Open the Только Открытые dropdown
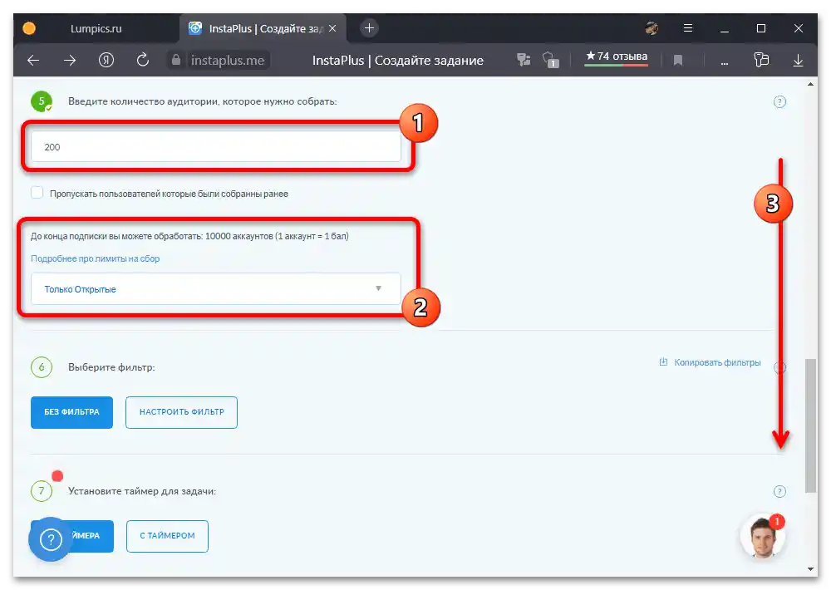Viewport: 831px width, 590px height. [x=216, y=289]
